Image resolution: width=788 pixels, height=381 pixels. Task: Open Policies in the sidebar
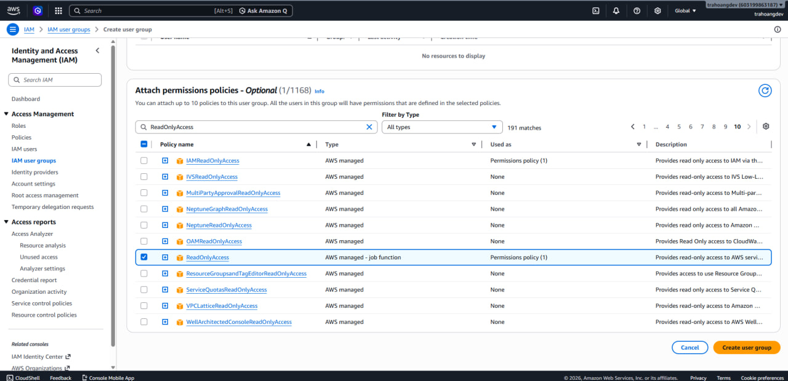point(22,137)
